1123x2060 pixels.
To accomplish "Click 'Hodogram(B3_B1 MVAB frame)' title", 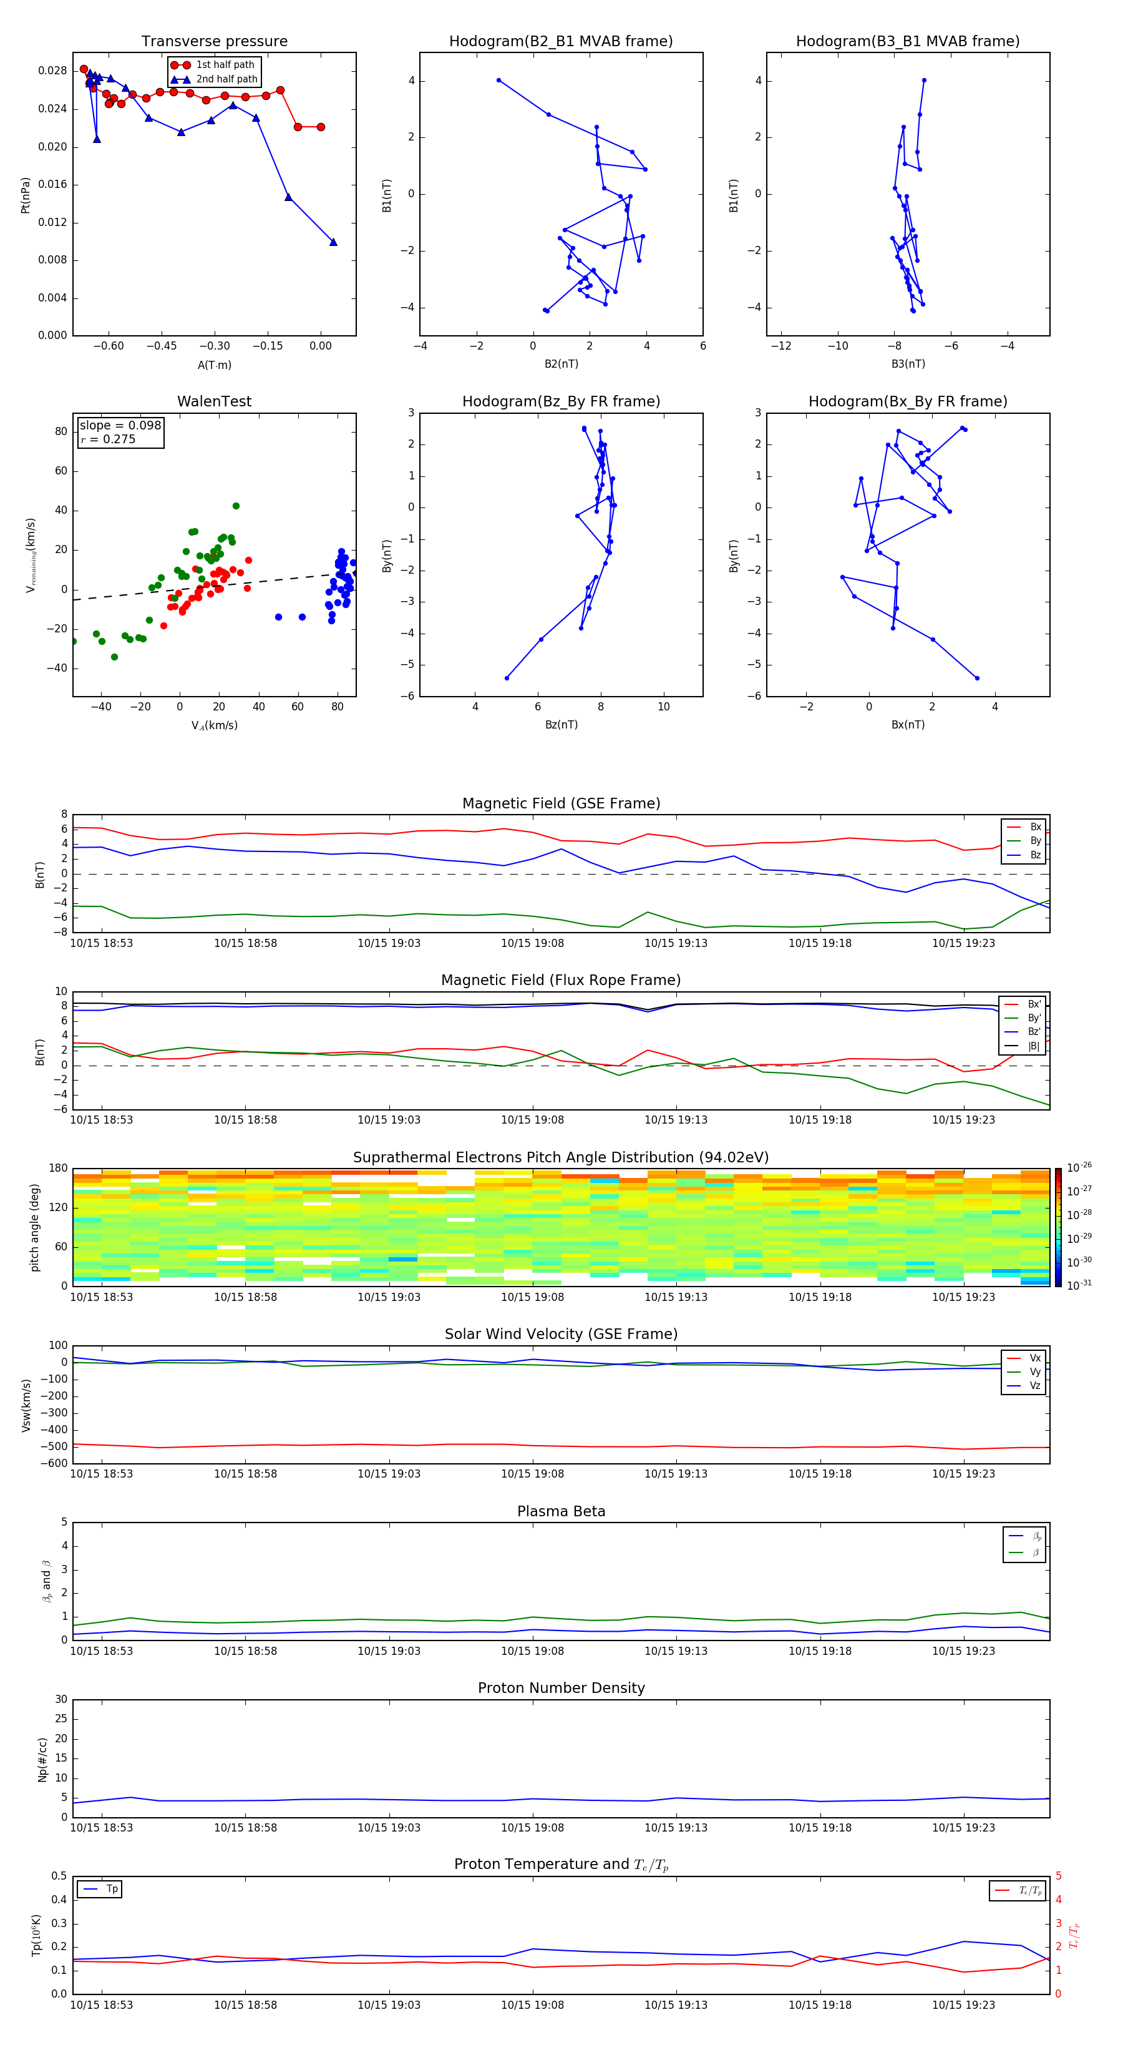I will click(908, 42).
